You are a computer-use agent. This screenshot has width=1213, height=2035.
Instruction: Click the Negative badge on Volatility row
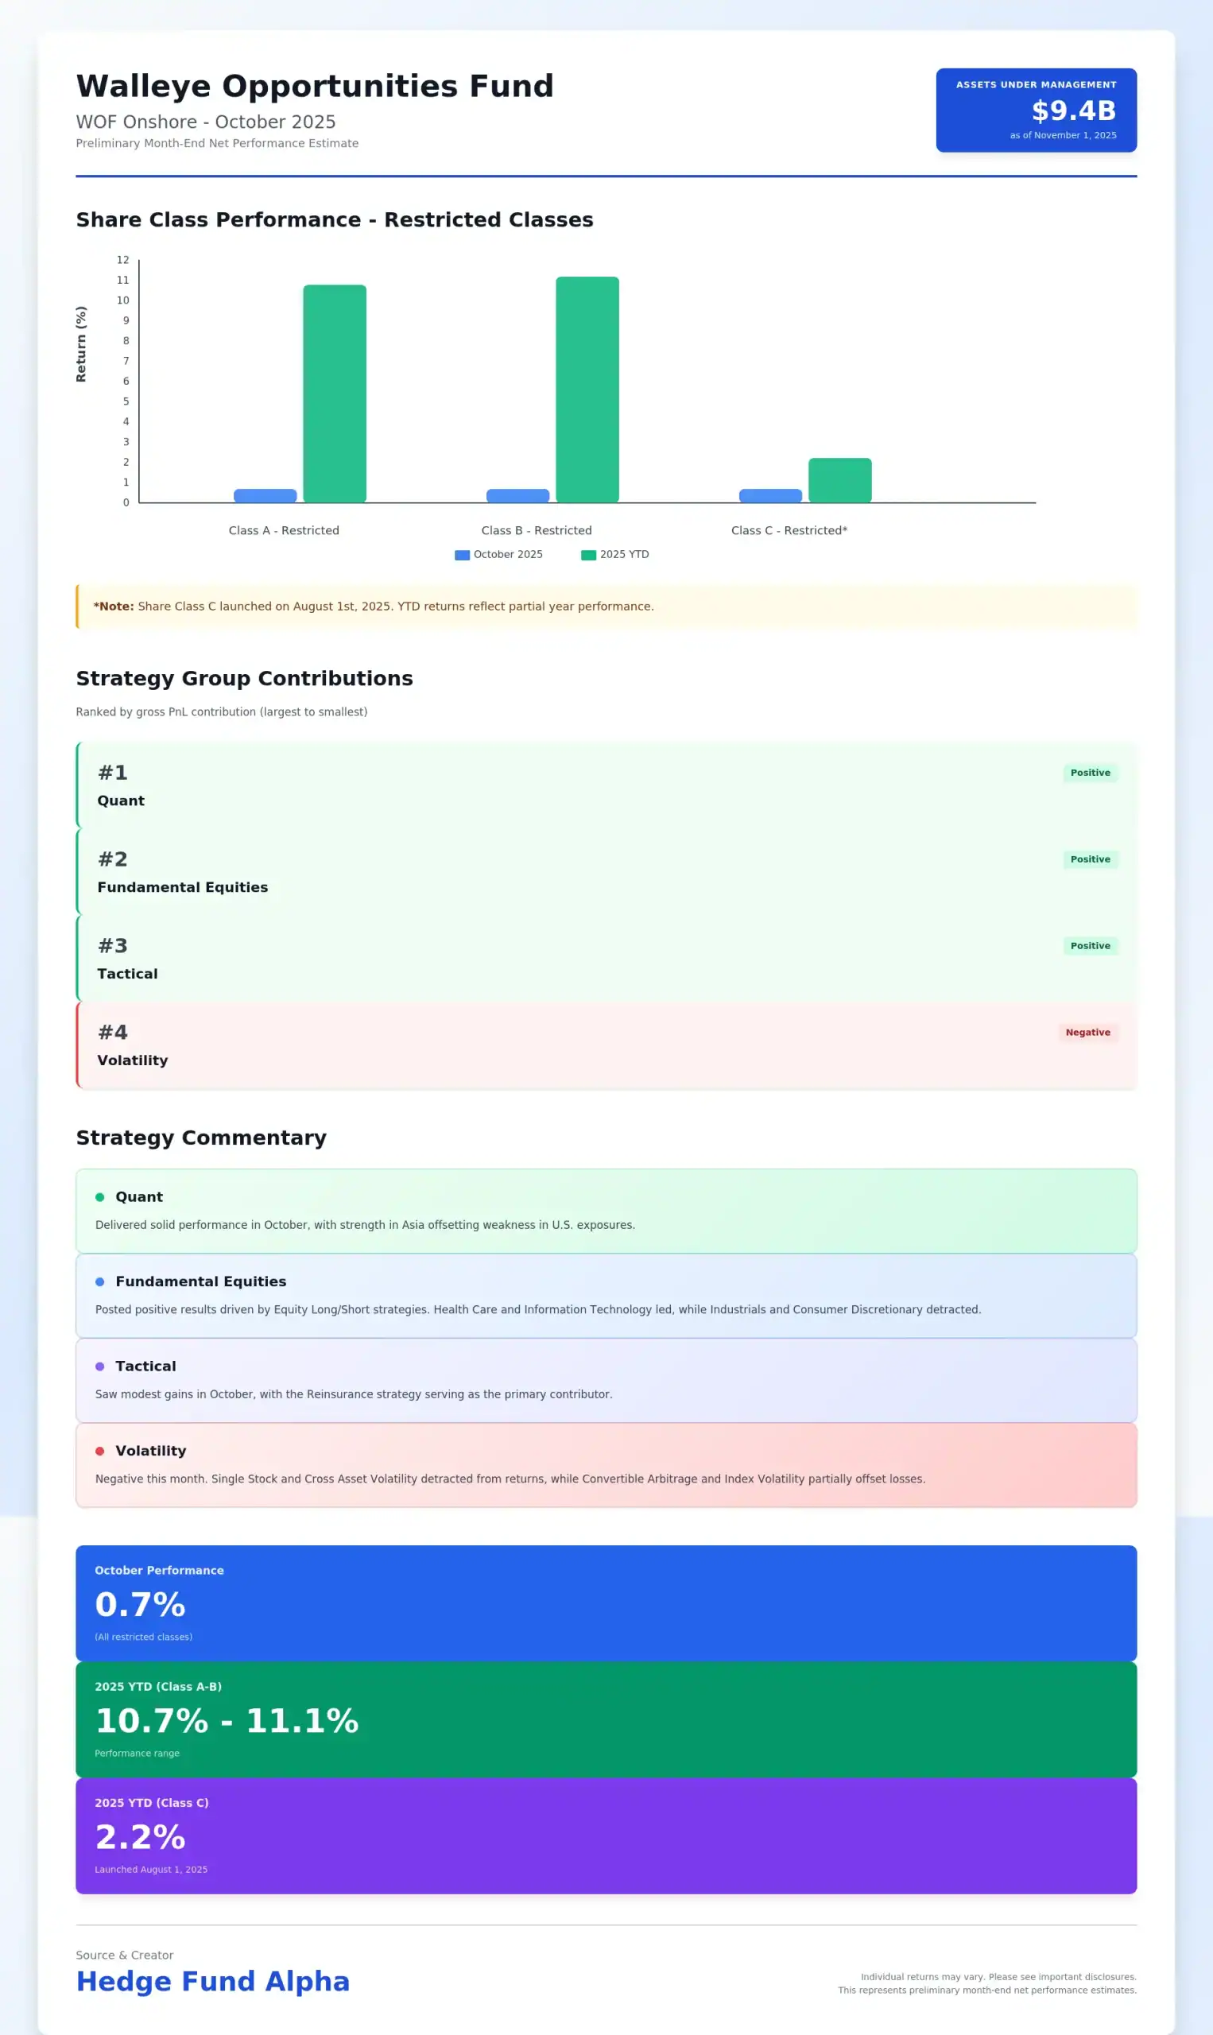click(1087, 1033)
